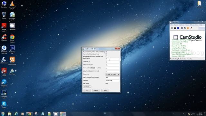206x116 pixels.
Task: Switch to CamStudio taskbar button
Action: [x=56, y=114]
